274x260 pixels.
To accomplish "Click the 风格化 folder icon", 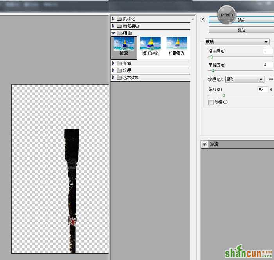I will (119, 19).
